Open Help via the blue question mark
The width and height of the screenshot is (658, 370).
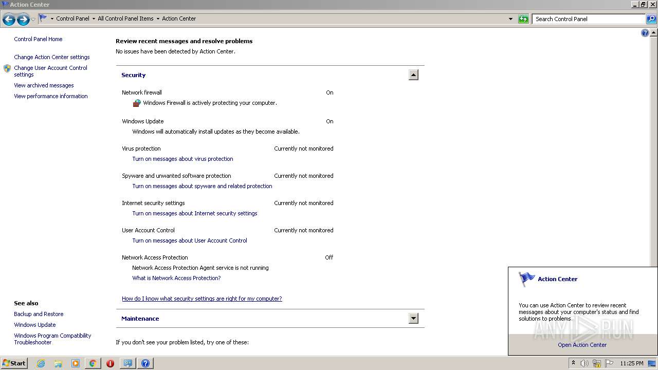645,33
